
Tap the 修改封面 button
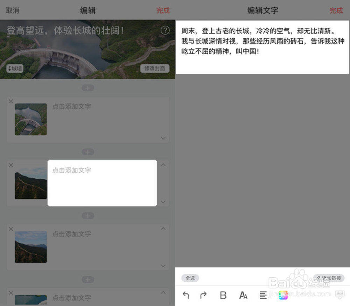click(x=155, y=68)
